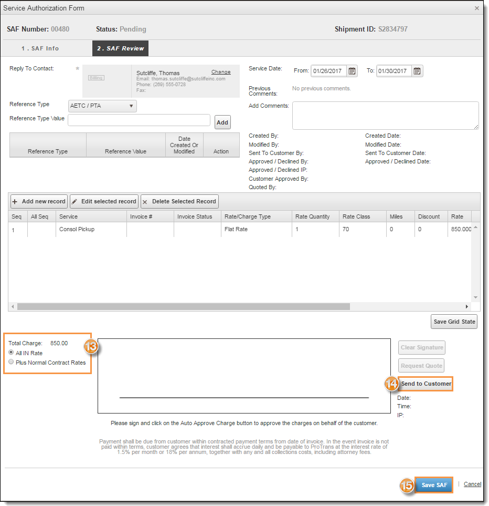The width and height of the screenshot is (489, 506).
Task: Click the Add button next to Reference Type Value
Action: [222, 122]
